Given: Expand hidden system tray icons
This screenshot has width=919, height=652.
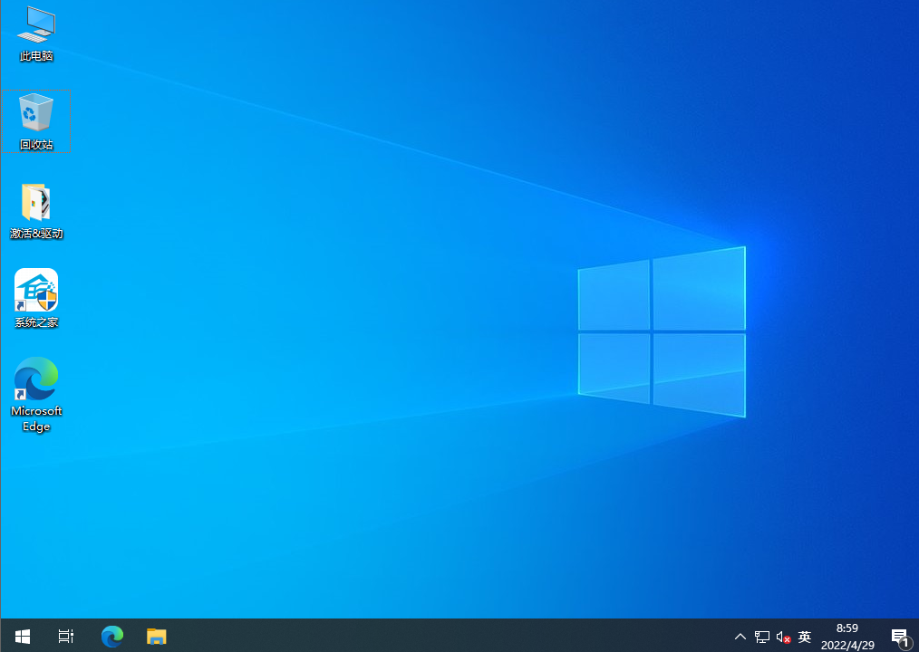Looking at the screenshot, I should pos(740,637).
